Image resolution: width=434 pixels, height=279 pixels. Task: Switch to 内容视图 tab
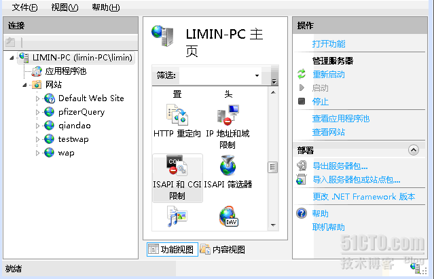point(223,249)
